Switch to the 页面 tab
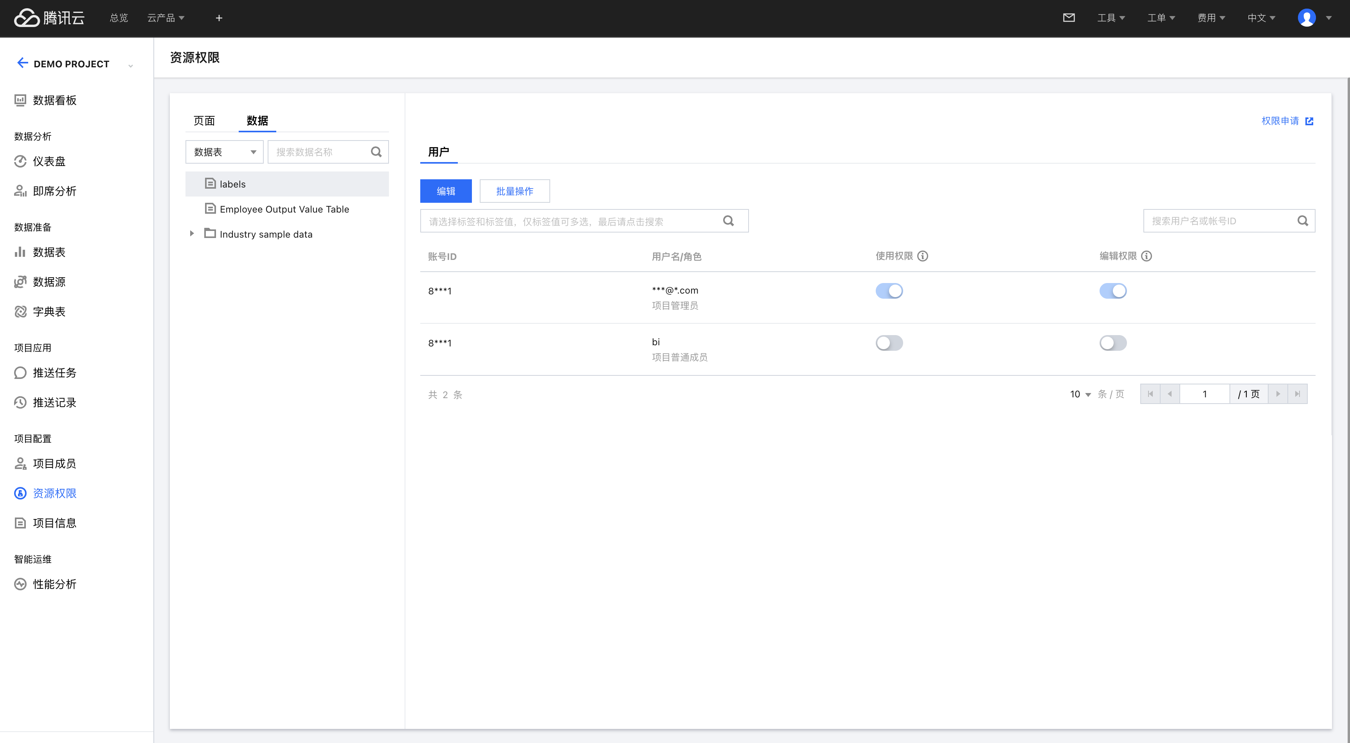 point(204,121)
